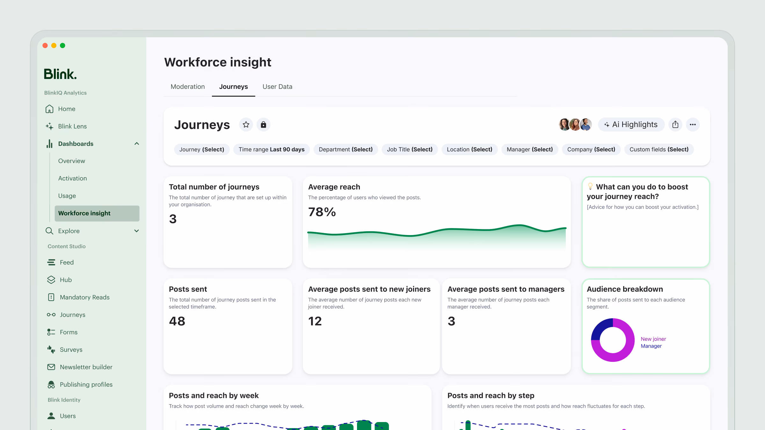Open Blink Lens sparkle icon
This screenshot has width=765, height=430.
pos(49,126)
